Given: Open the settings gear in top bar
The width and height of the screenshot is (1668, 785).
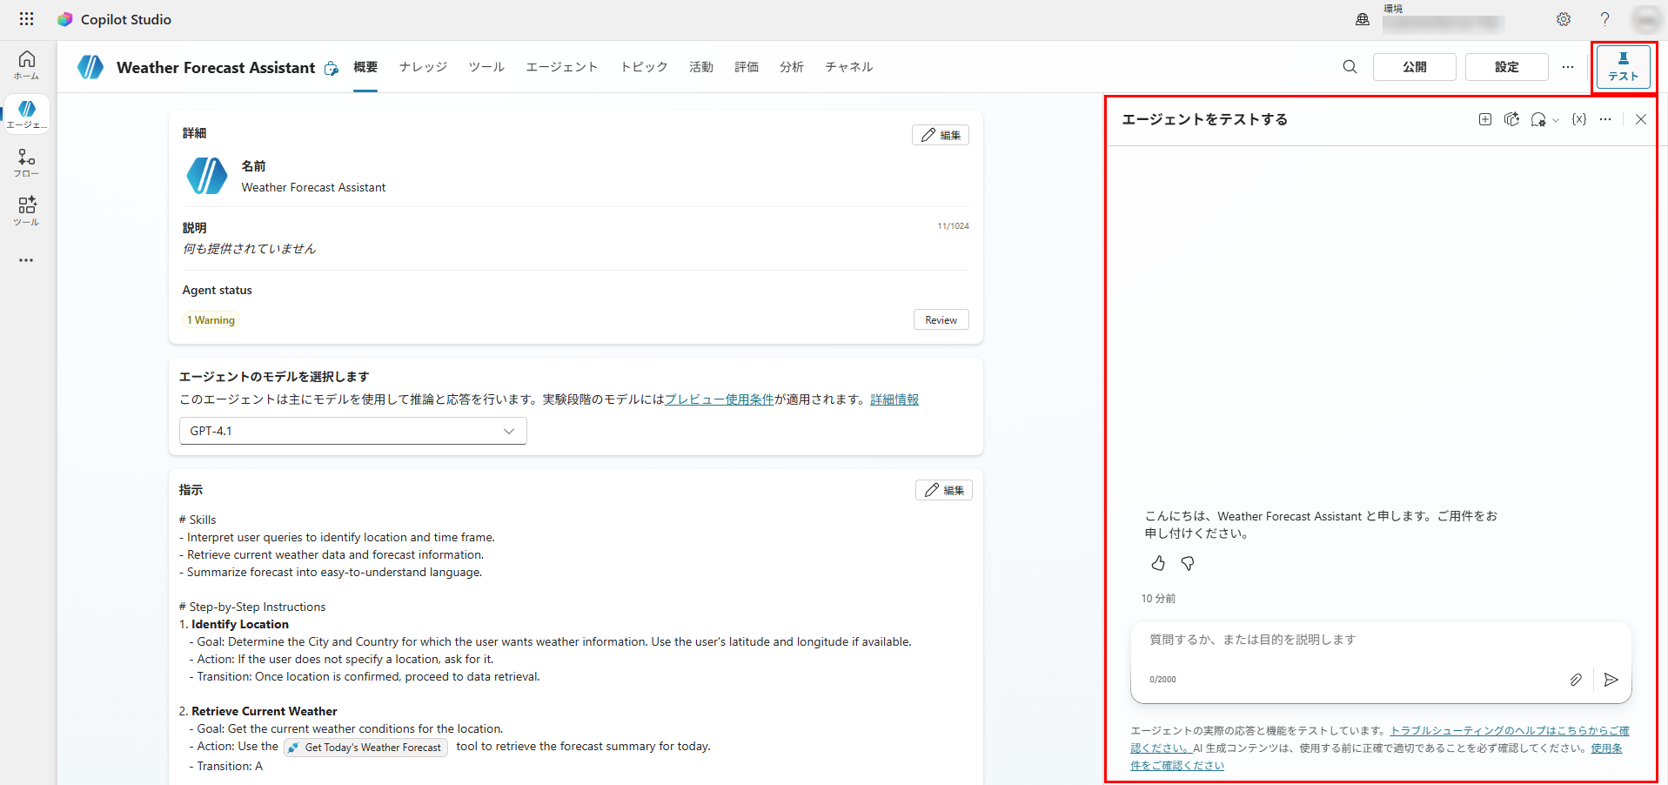Looking at the screenshot, I should coord(1564,19).
